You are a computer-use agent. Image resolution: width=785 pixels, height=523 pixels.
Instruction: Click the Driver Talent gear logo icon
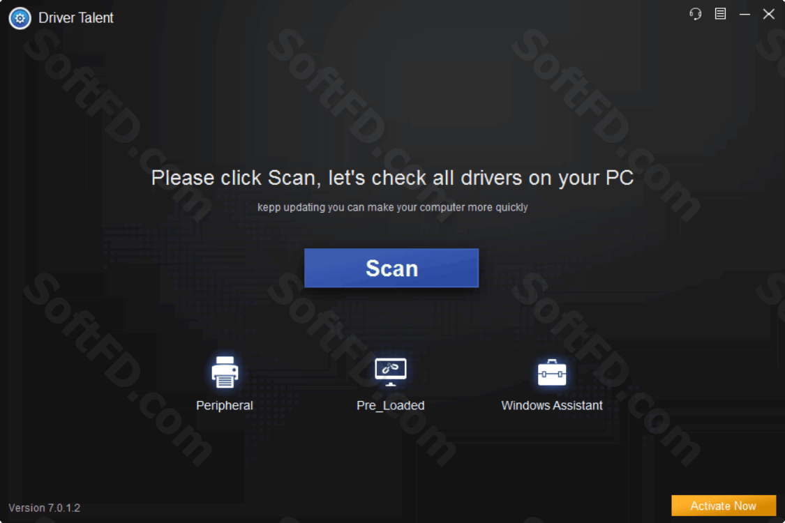pos(20,19)
